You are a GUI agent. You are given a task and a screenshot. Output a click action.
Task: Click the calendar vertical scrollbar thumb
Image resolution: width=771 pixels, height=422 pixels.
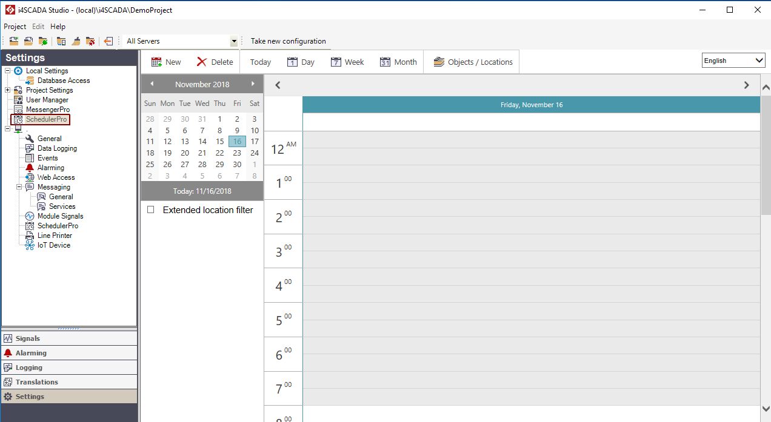tap(766, 154)
